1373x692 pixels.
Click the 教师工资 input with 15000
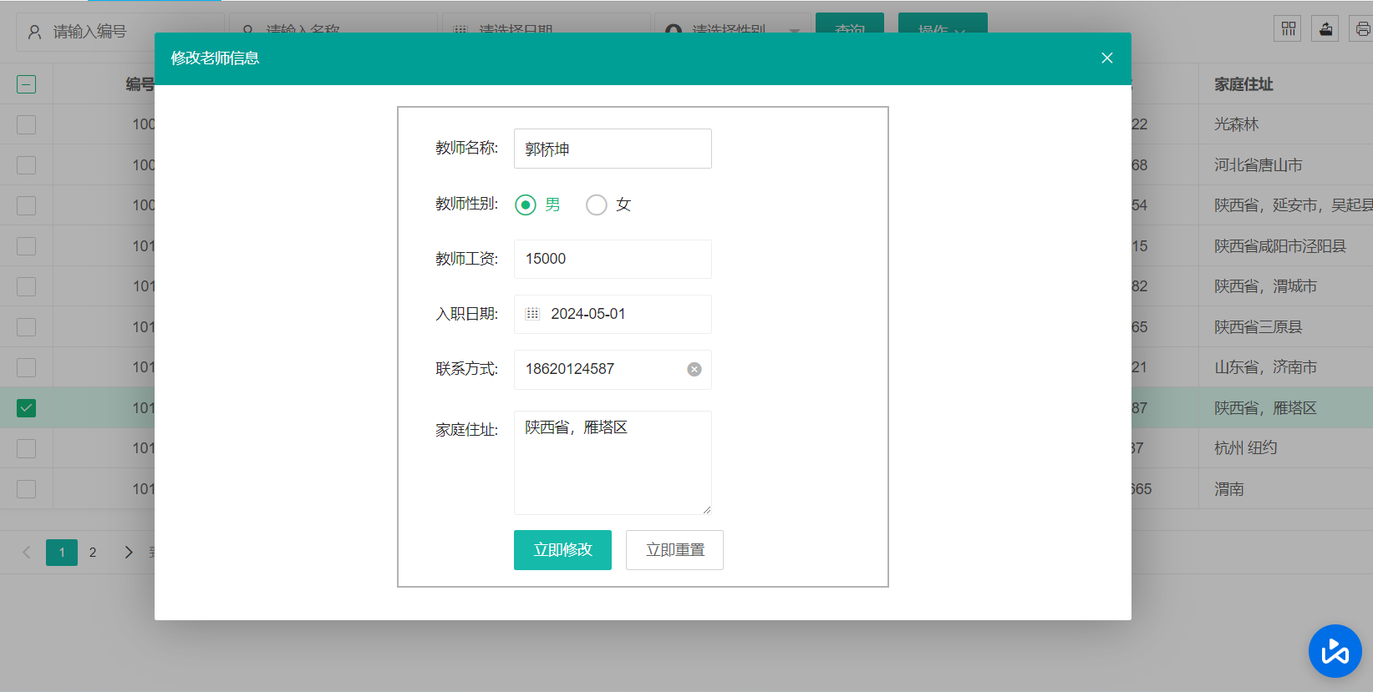click(x=613, y=259)
